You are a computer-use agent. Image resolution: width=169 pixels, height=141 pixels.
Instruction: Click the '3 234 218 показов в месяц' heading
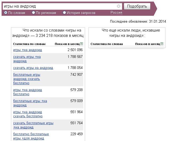click(60, 36)
